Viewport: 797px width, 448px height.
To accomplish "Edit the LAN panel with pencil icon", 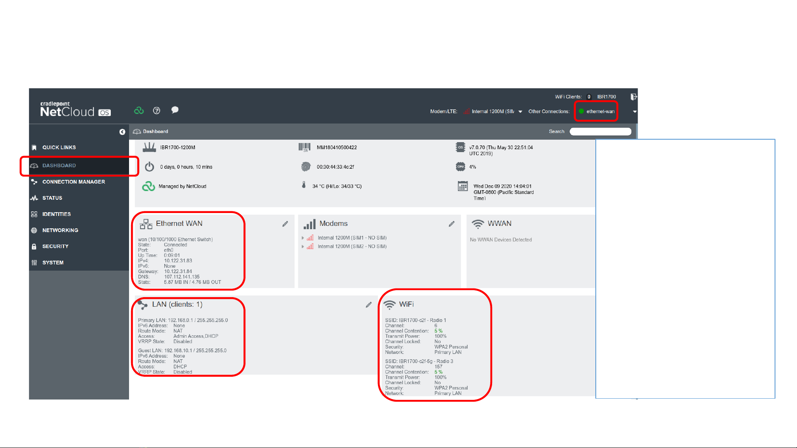I will click(x=368, y=305).
